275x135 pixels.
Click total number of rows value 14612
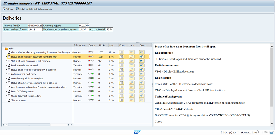coord(35,29)
